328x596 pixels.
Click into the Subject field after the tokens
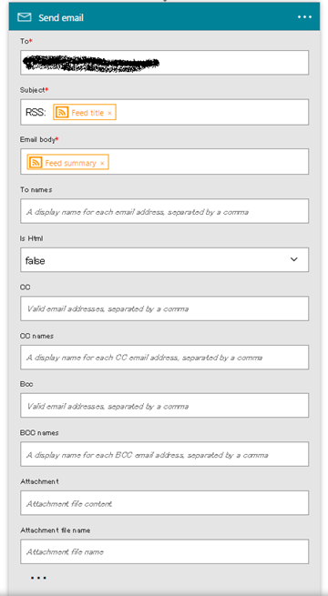coord(211,112)
